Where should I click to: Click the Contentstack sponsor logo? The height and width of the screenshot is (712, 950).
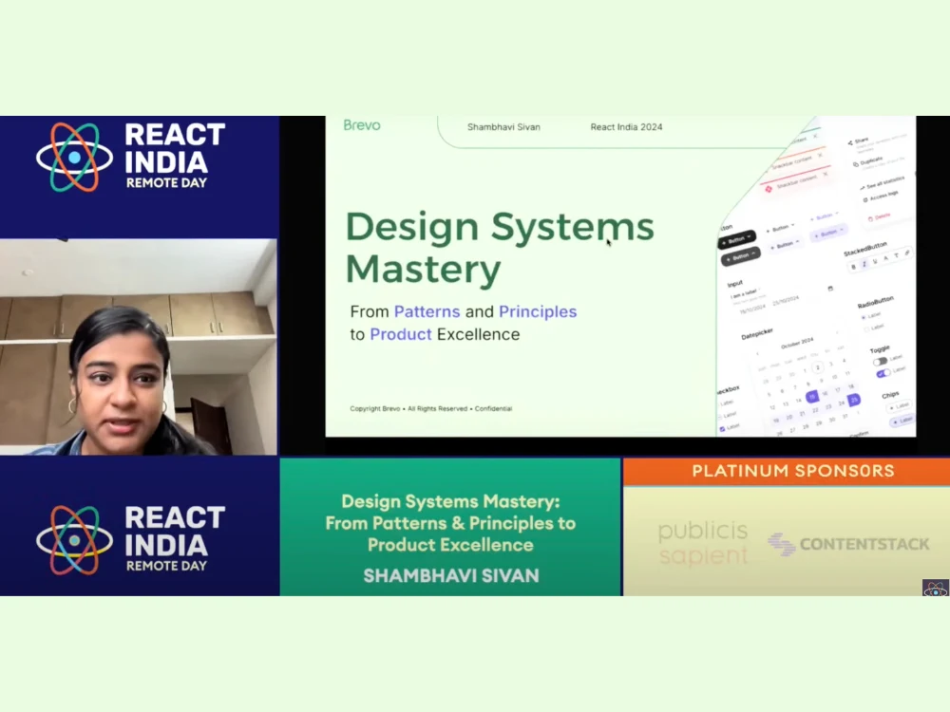coord(848,544)
